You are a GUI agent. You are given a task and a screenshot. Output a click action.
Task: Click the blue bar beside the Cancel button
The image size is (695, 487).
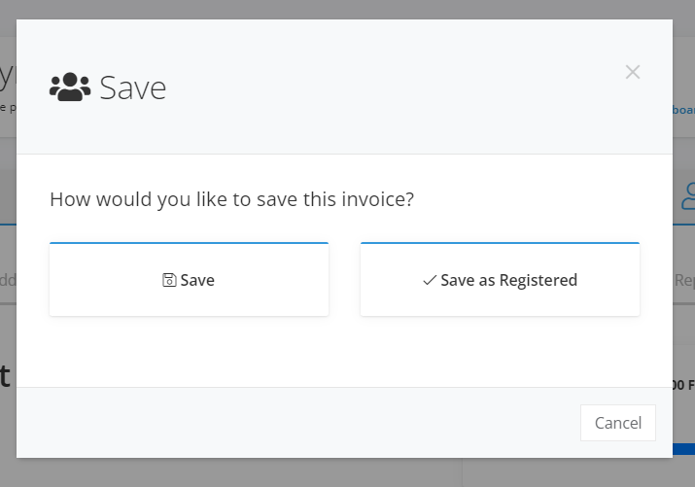(x=683, y=449)
